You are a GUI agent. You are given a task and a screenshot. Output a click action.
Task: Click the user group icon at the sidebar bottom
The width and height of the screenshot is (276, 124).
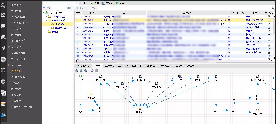[3, 115]
